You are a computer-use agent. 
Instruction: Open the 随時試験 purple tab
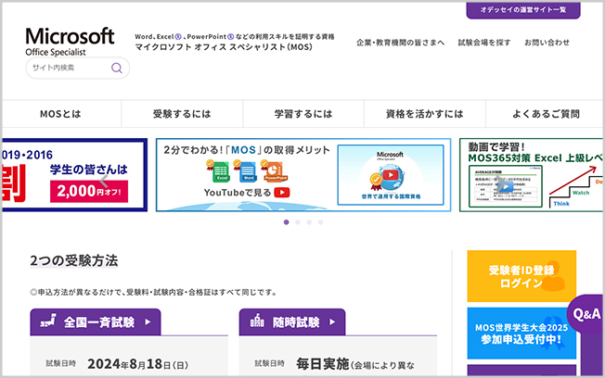292,321
